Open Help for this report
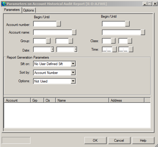 click(143, 140)
